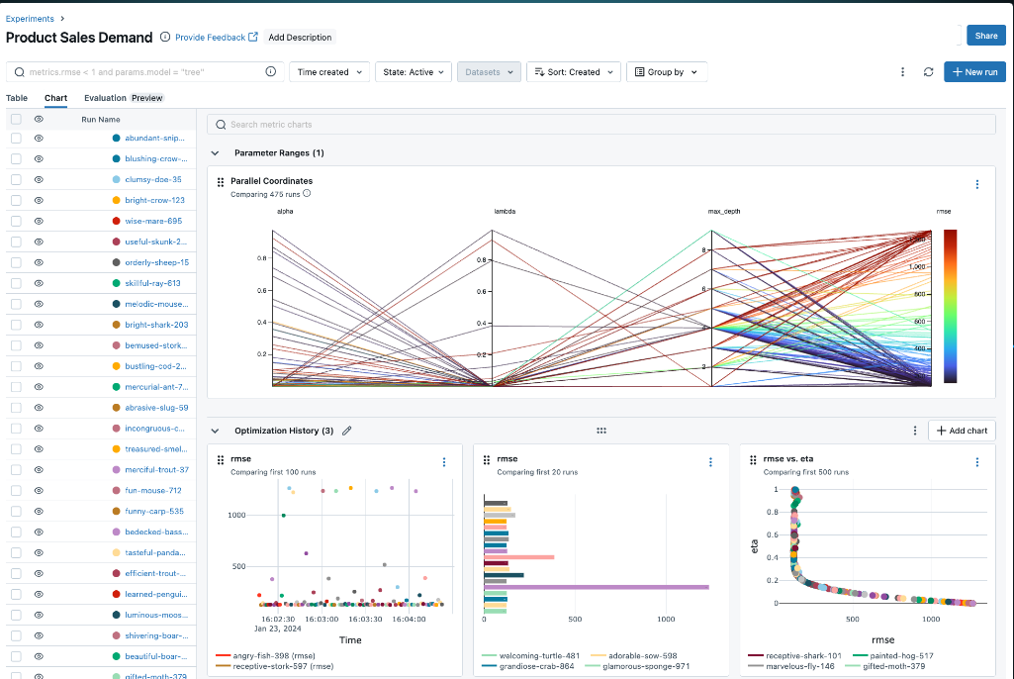The height and width of the screenshot is (679, 1014).
Task: Check the skillful-ray-613 run checkbox
Action: tap(16, 283)
